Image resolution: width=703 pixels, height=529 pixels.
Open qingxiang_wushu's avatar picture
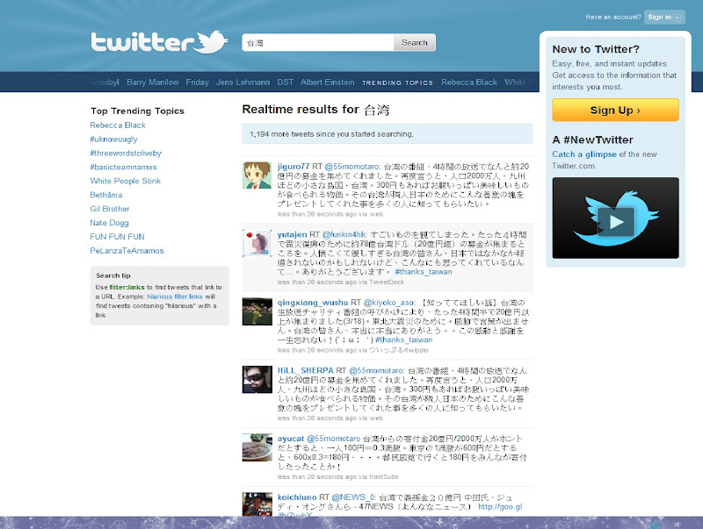pos(257,311)
